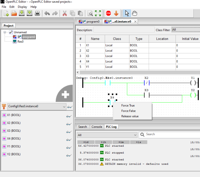200x177 pixels.
Task: Switch to the Console tab
Action: pyautogui.click(x=97, y=127)
